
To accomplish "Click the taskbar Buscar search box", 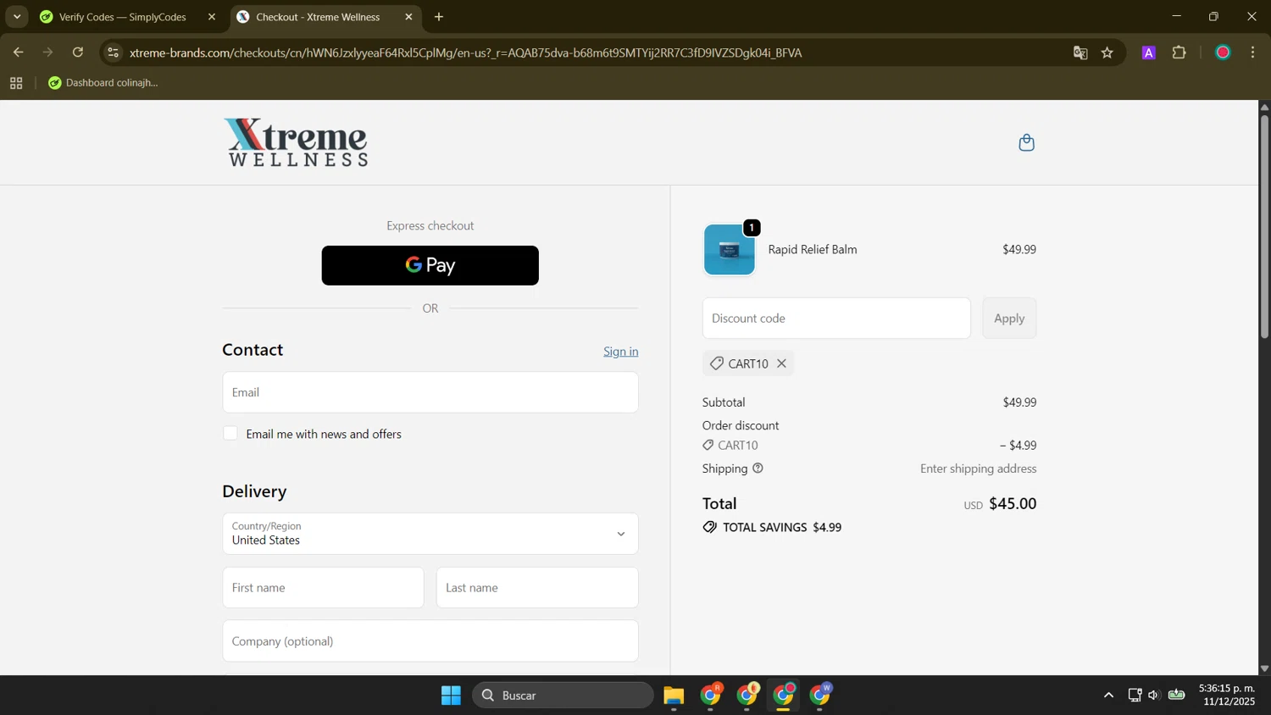I will [563, 696].
